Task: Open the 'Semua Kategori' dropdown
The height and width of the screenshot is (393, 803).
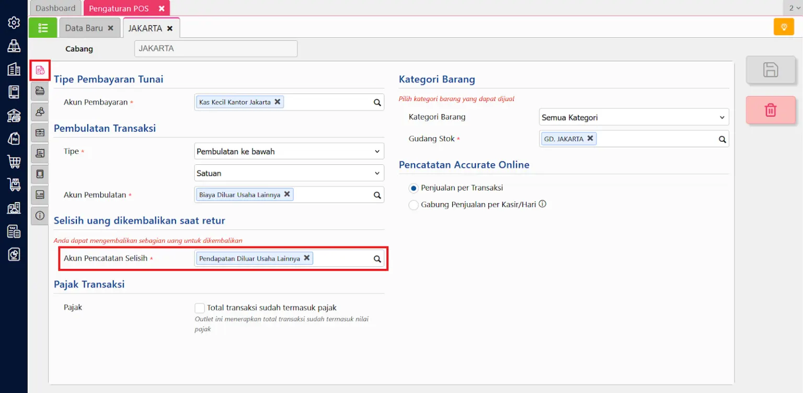Action: pos(634,117)
